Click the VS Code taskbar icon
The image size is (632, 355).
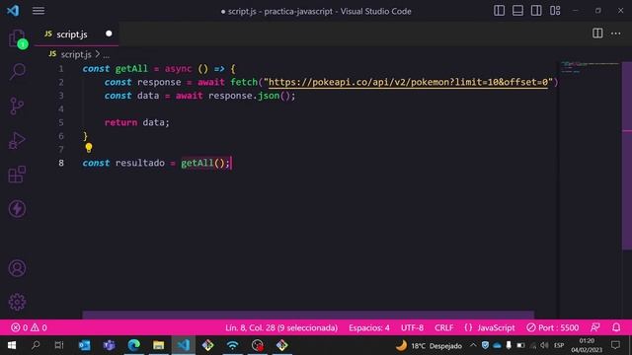click(184, 345)
